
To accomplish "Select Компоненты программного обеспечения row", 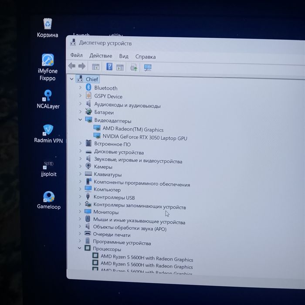I will point(142,183).
